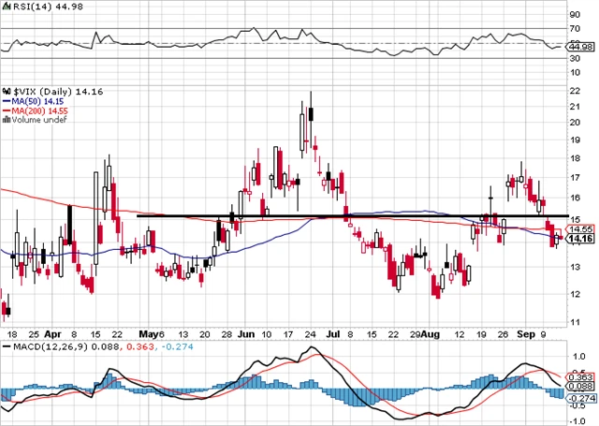Click the MACD(12,26,9) triangle icon

[5, 346]
